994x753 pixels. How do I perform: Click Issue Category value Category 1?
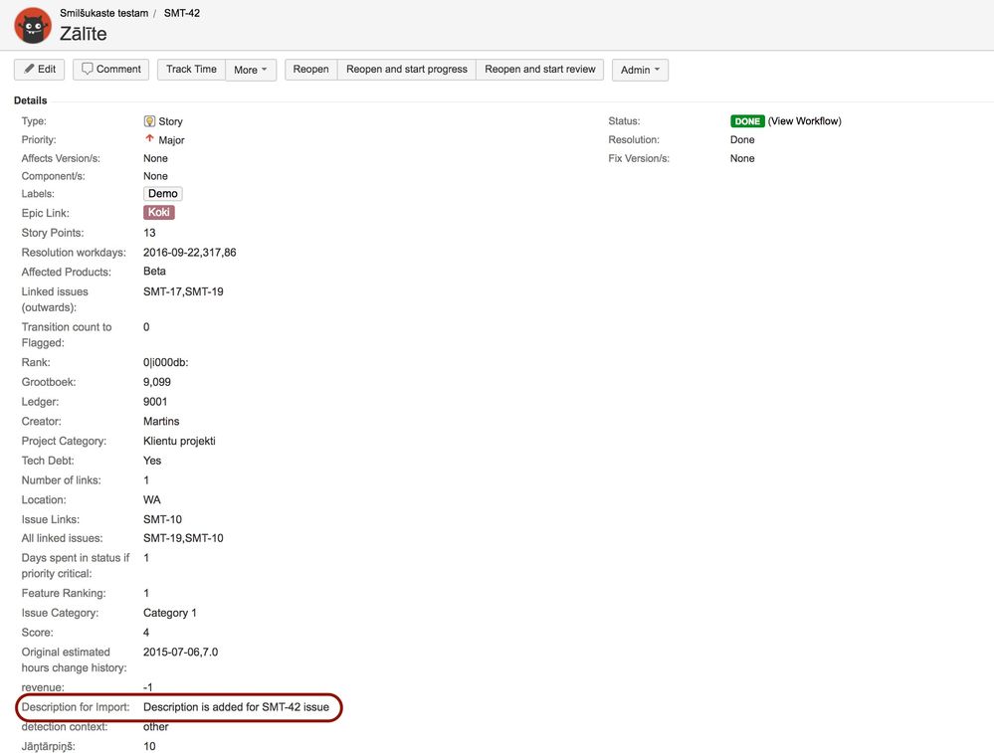coord(170,613)
